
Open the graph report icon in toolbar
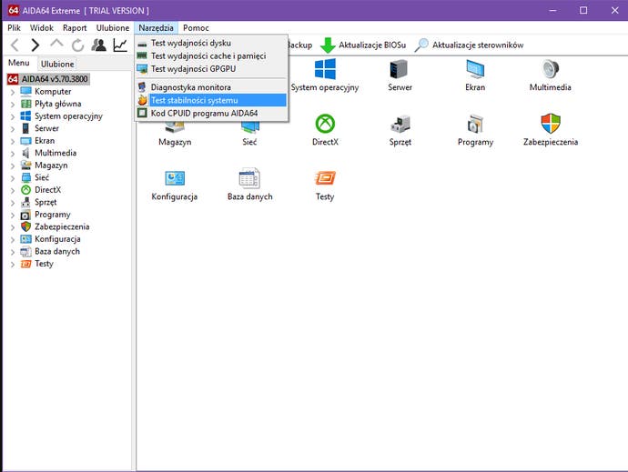[120, 45]
